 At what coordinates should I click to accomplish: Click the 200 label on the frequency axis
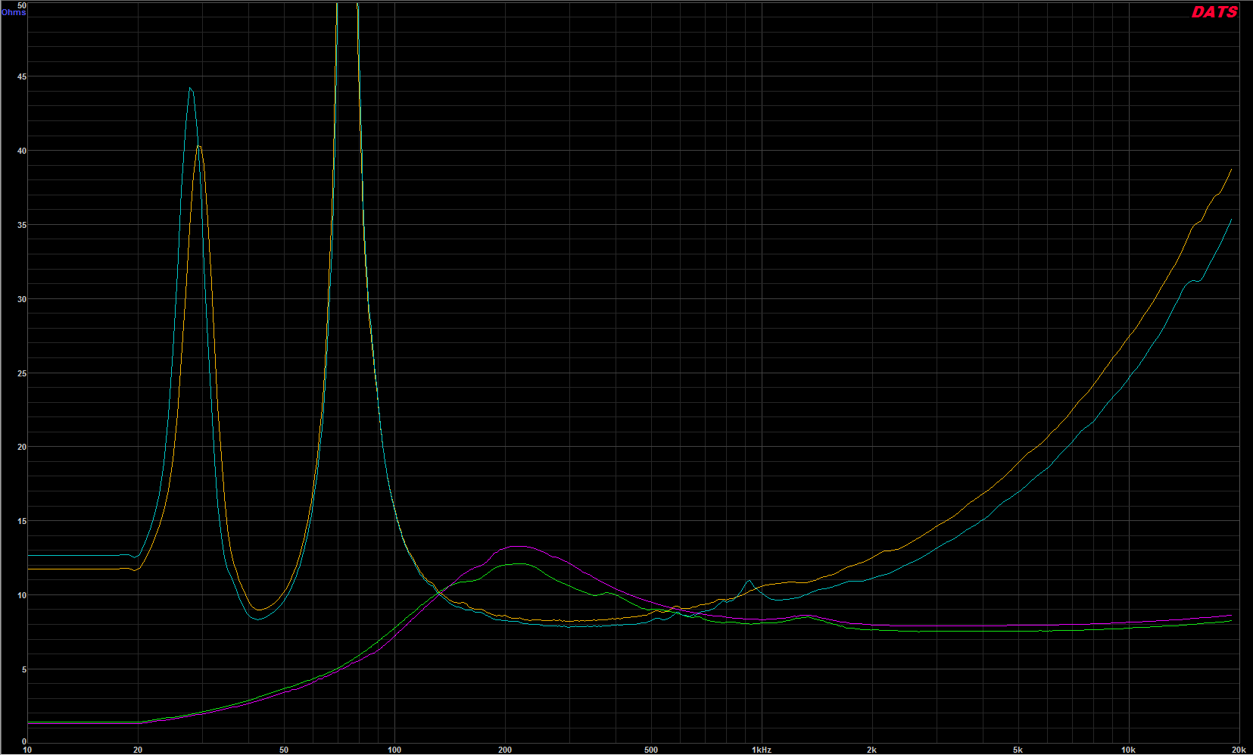pos(505,750)
